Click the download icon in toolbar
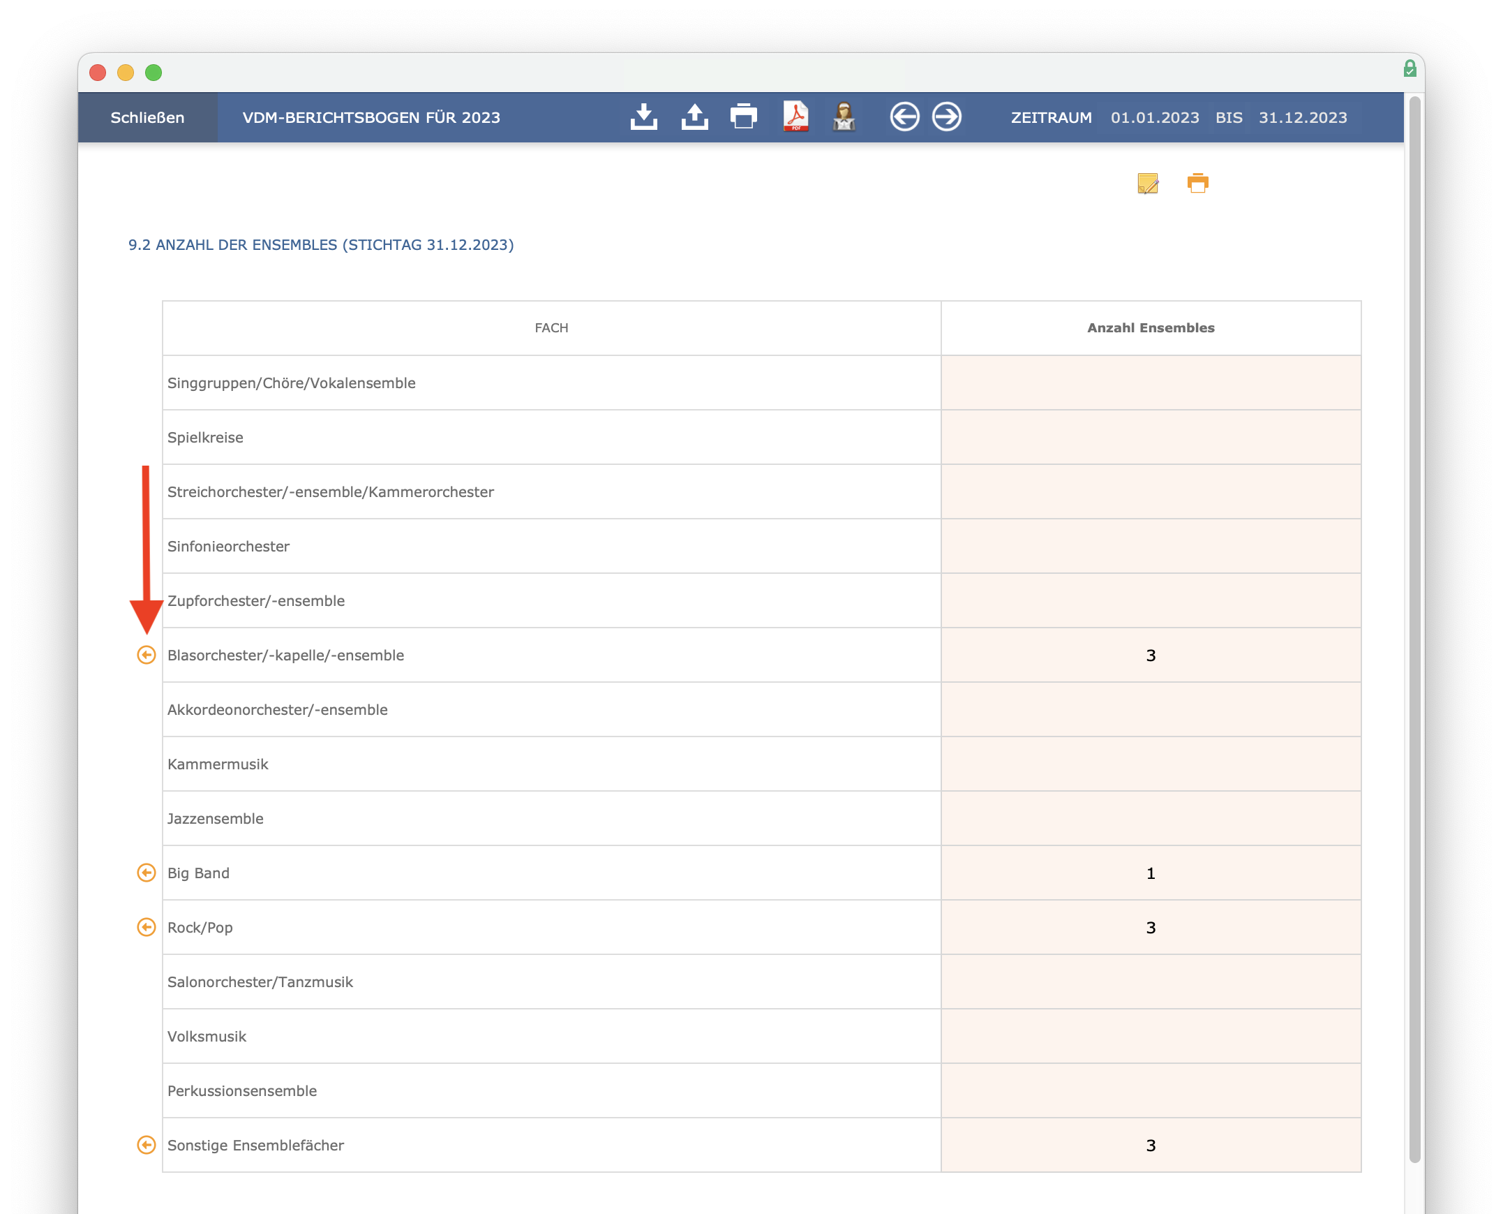The width and height of the screenshot is (1503, 1214). [x=645, y=117]
